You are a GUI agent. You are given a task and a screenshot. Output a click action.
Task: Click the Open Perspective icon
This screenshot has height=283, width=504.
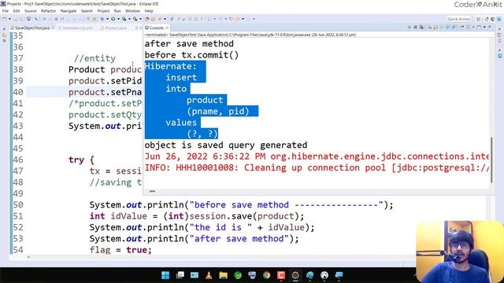(478, 19)
